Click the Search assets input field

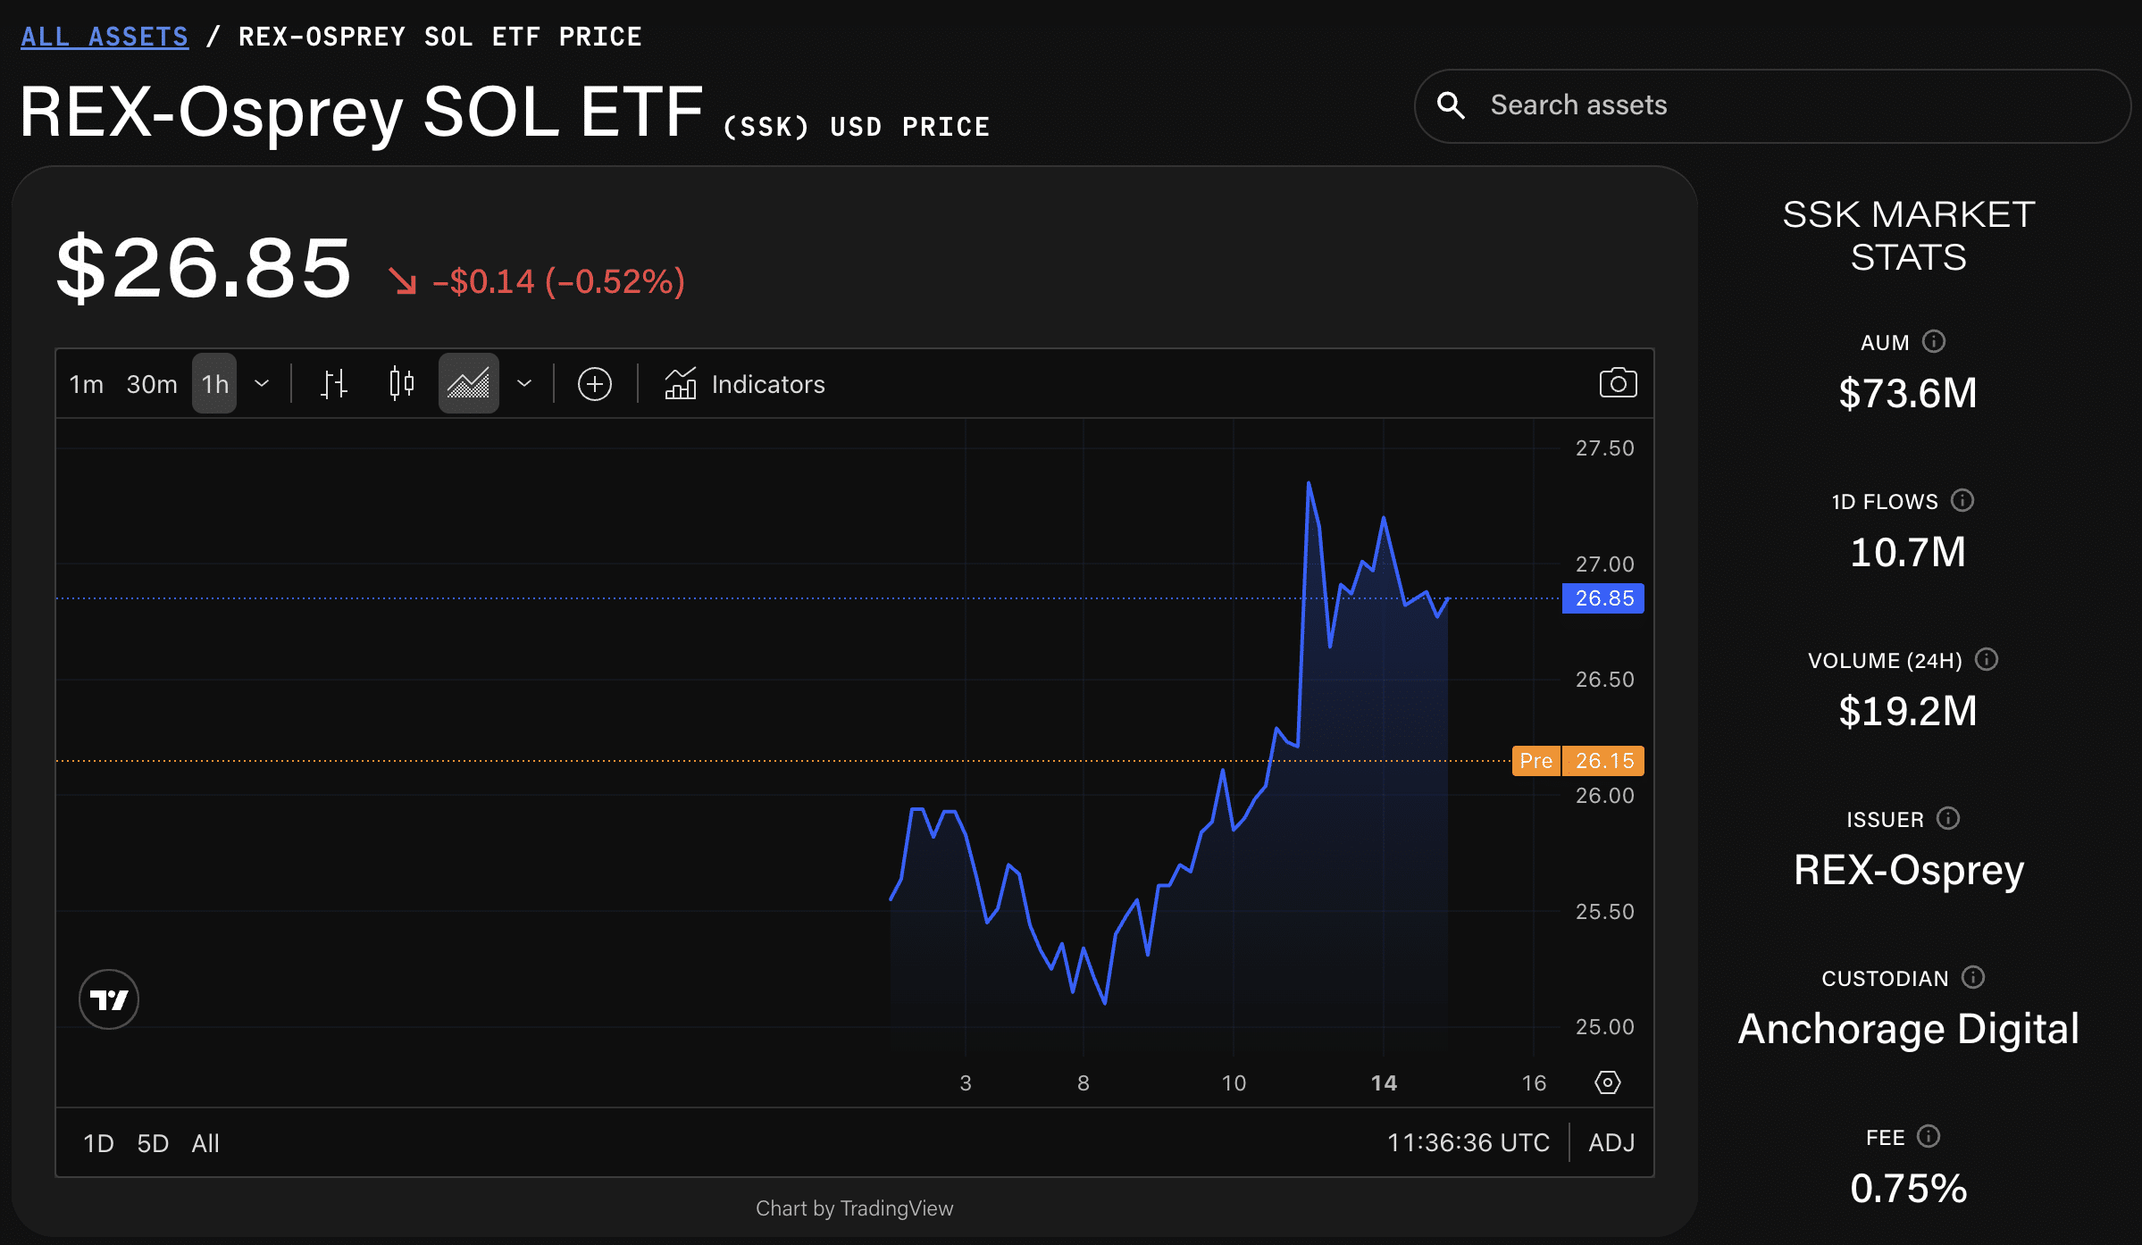pyautogui.click(x=1772, y=105)
